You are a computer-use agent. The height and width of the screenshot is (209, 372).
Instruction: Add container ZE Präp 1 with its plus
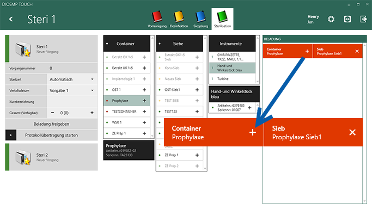(144, 133)
